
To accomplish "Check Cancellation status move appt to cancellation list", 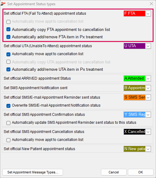I will click(8, 140).
